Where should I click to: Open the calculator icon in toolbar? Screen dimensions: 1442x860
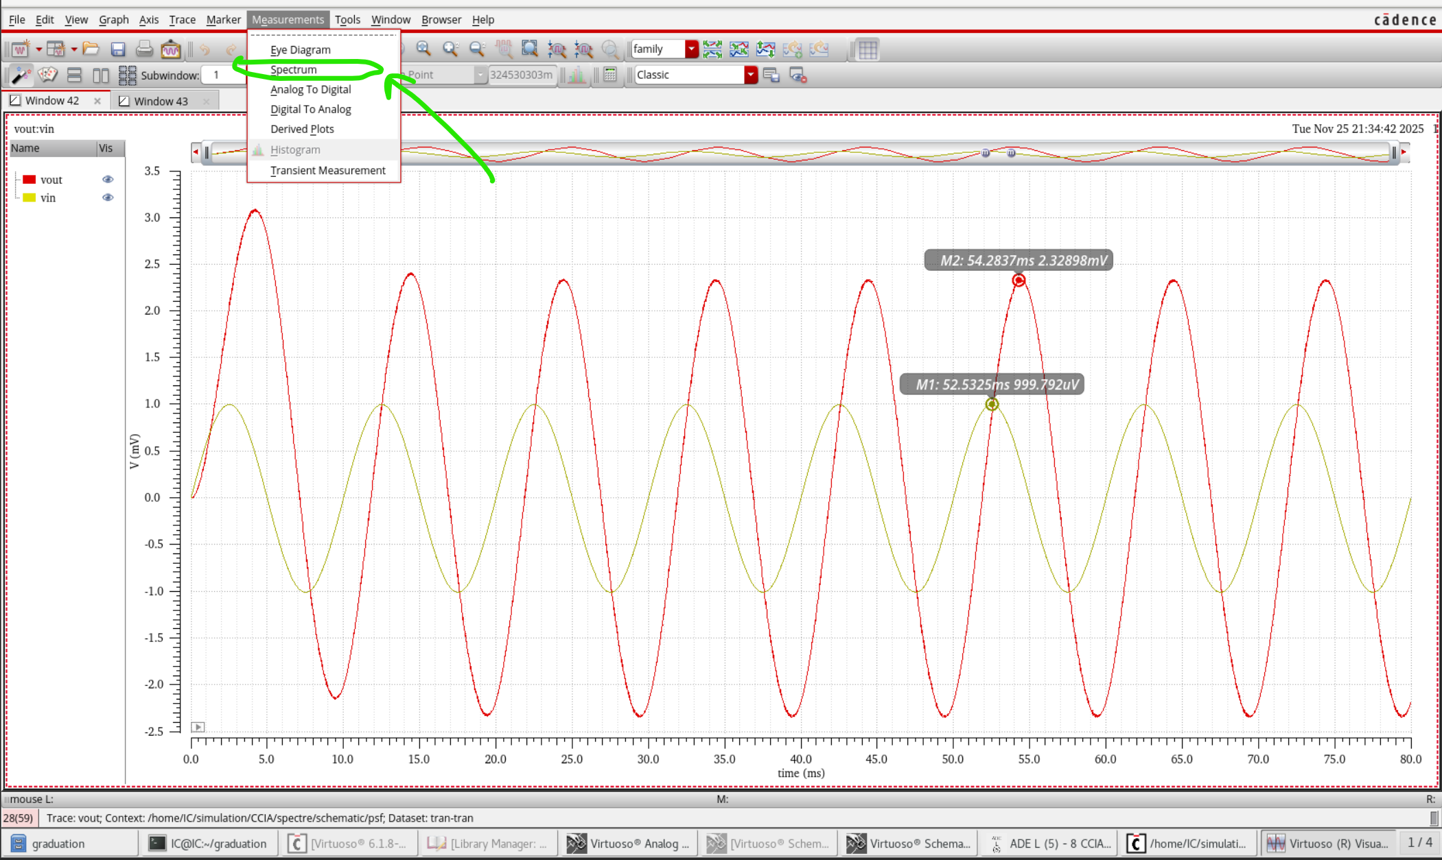tap(610, 75)
